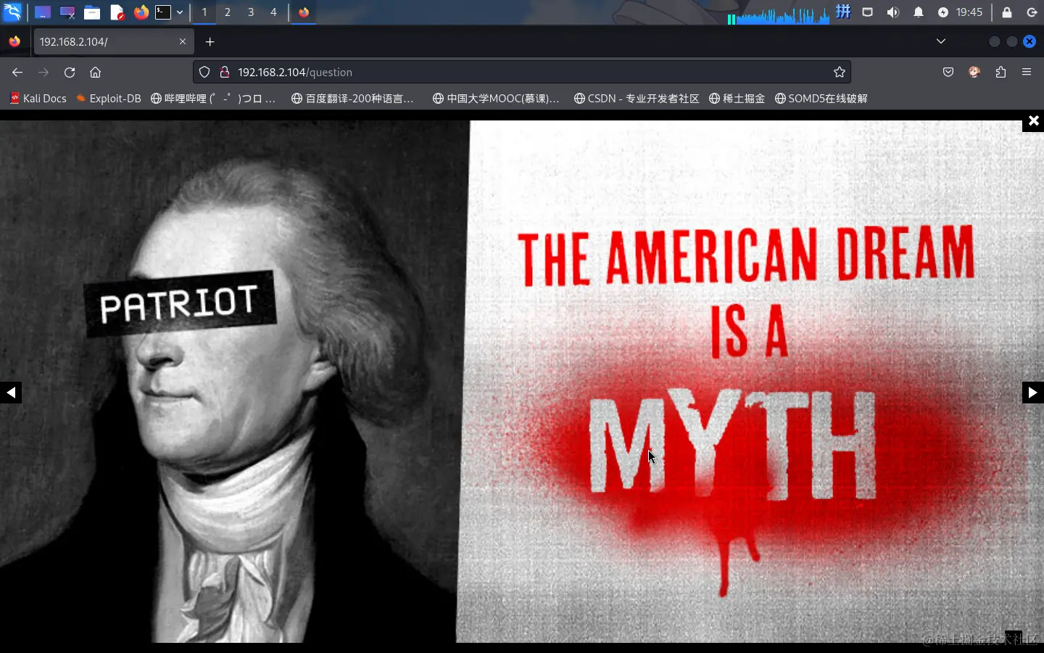The width and height of the screenshot is (1044, 653).
Task: Switch to workspace 1
Action: tap(204, 12)
